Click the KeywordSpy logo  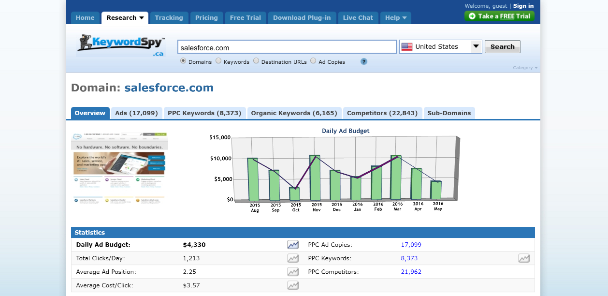(x=121, y=46)
